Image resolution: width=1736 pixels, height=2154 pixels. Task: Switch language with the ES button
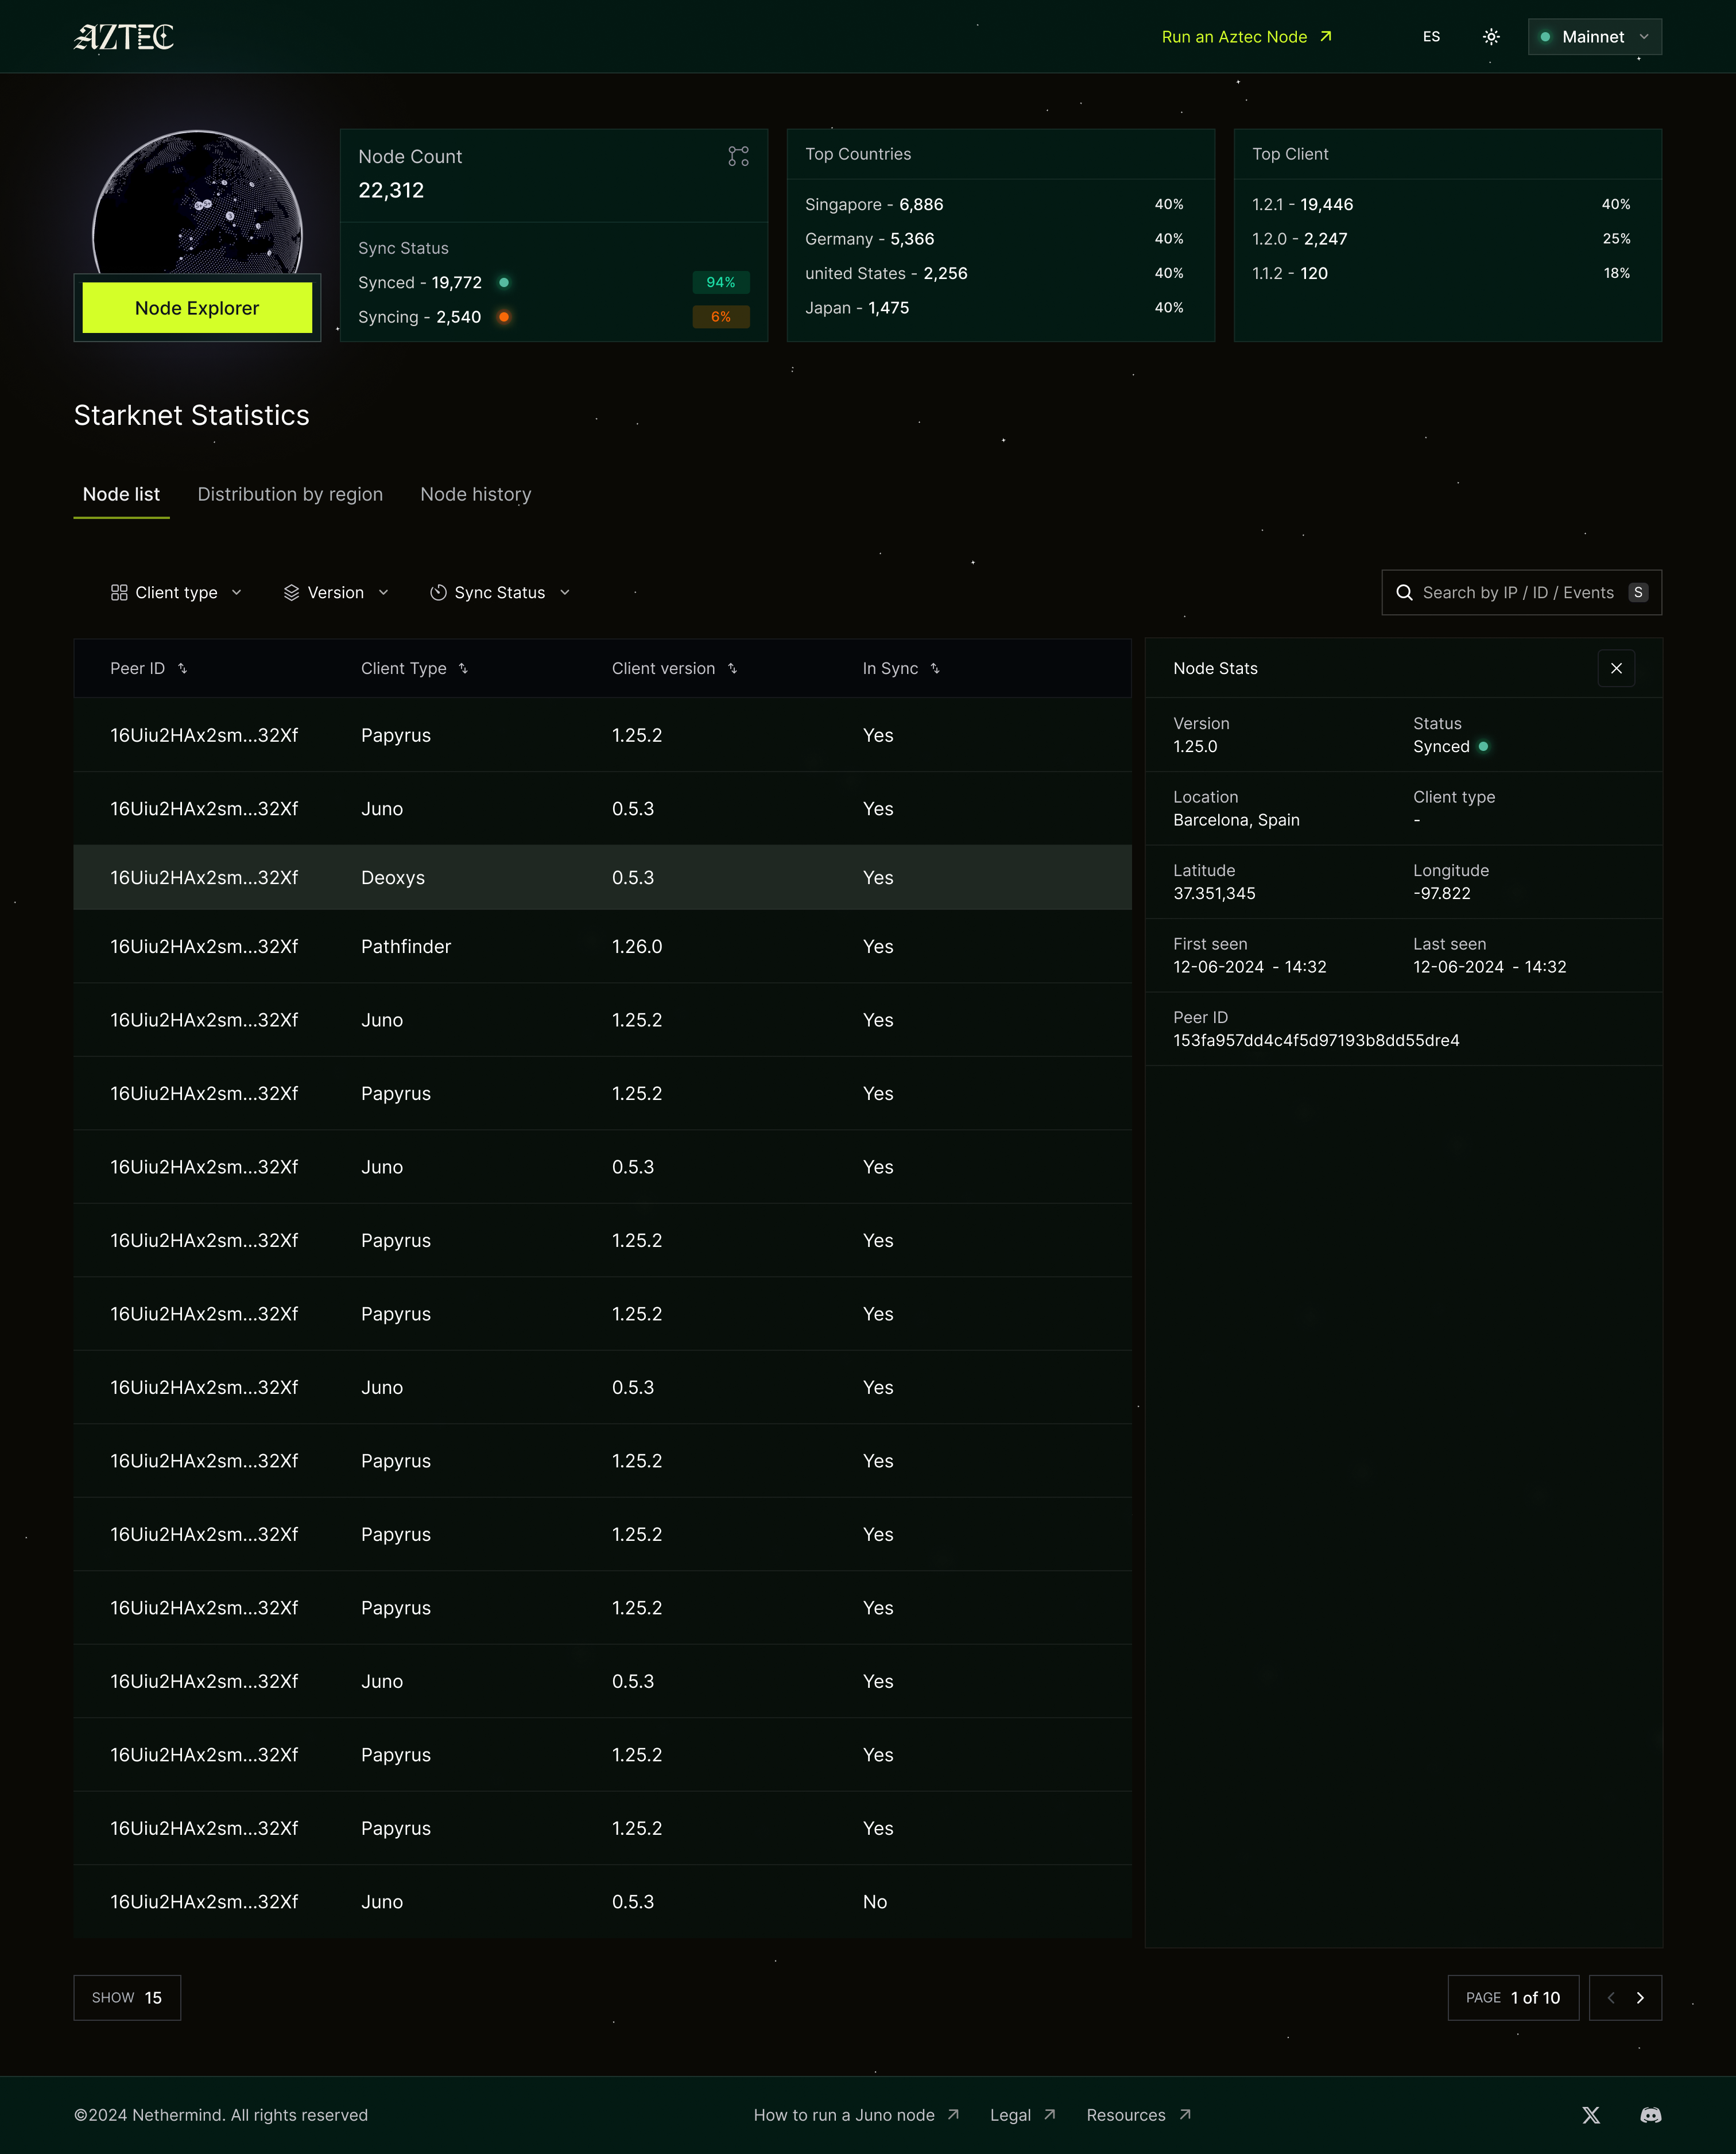1431,37
